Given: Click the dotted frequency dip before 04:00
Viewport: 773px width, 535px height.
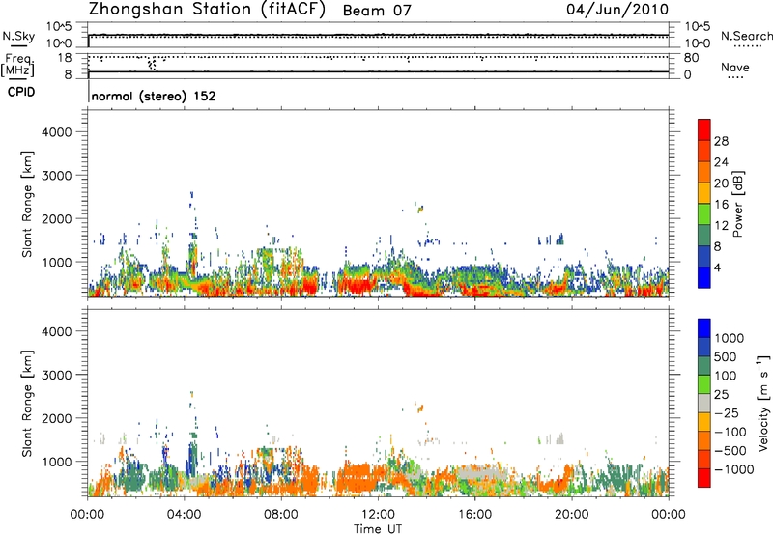Looking at the screenshot, I should pos(152,64).
